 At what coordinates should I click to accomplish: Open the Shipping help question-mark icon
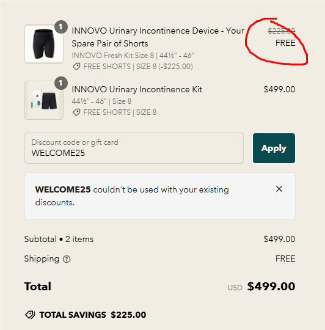tap(67, 259)
